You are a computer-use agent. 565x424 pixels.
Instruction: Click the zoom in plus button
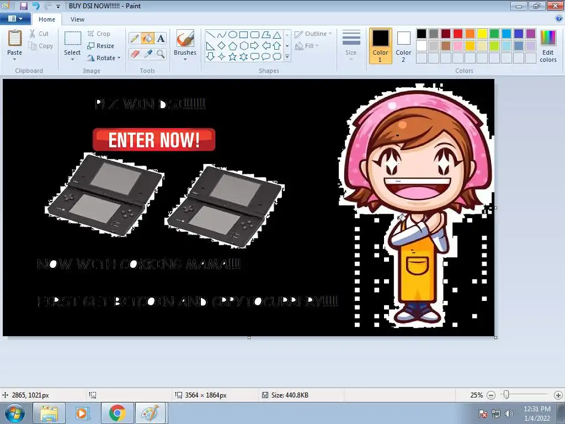[558, 395]
